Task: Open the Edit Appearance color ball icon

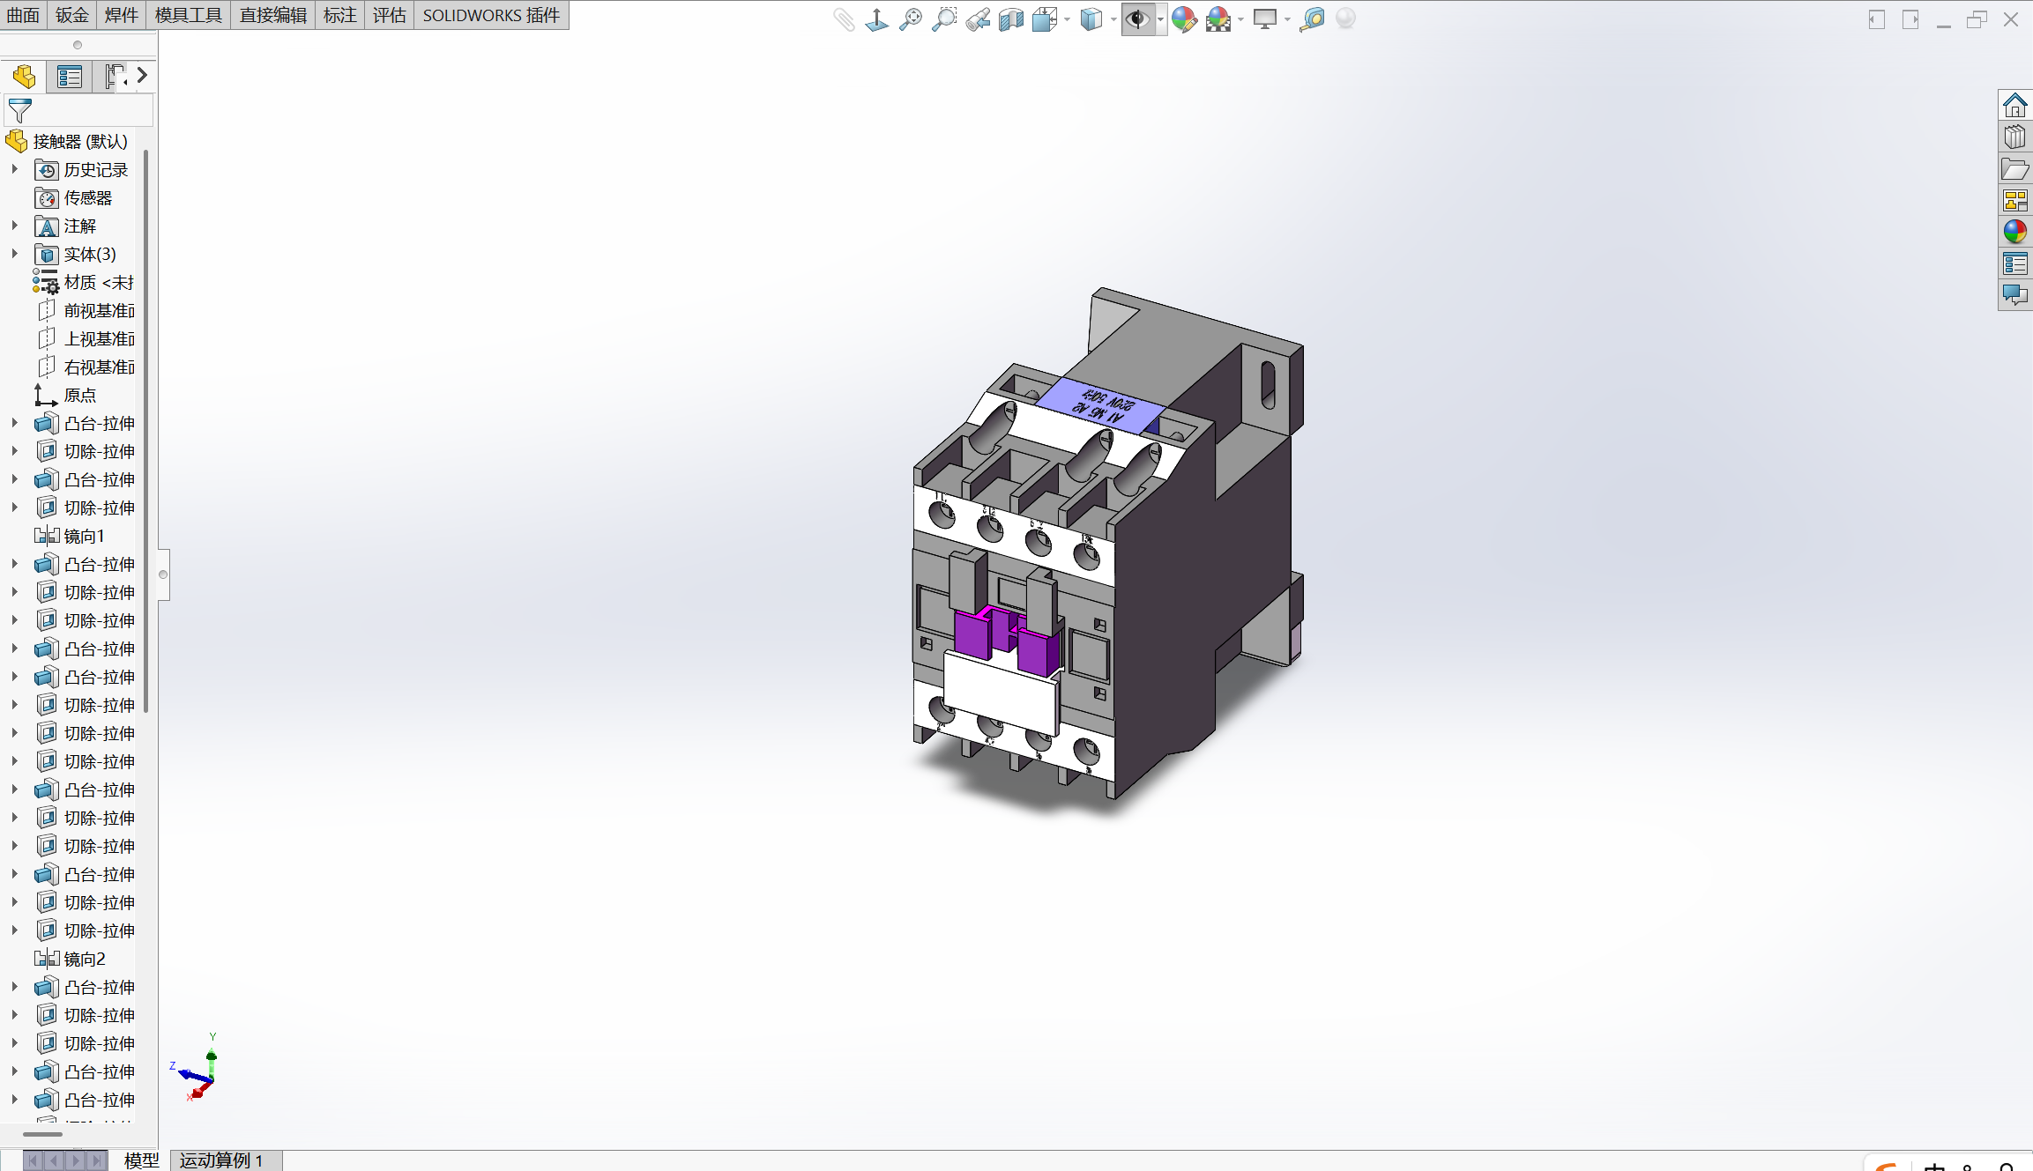Action: 1184,19
